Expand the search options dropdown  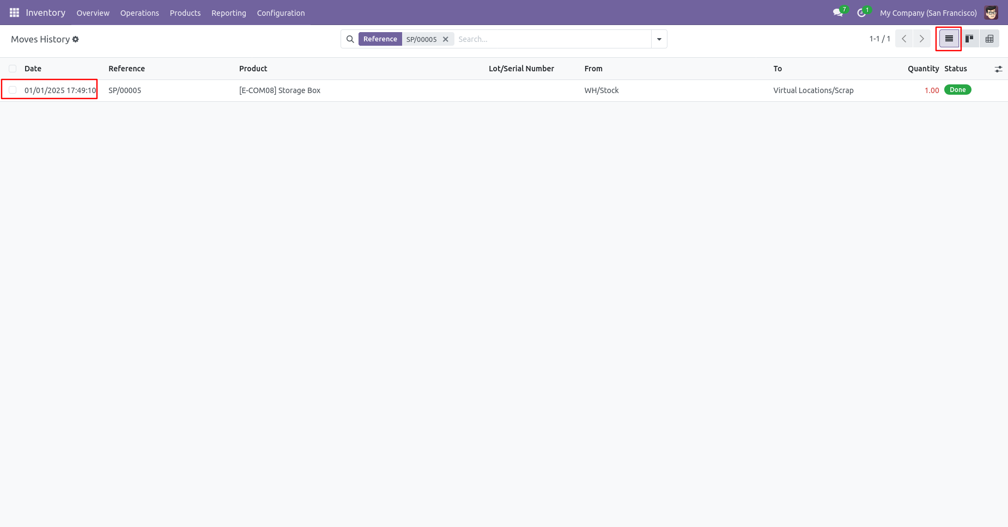[x=659, y=39]
